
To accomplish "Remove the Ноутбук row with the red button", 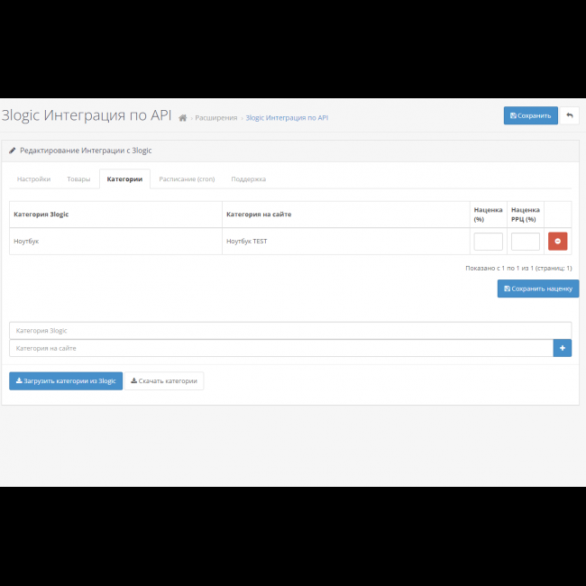I will (557, 242).
